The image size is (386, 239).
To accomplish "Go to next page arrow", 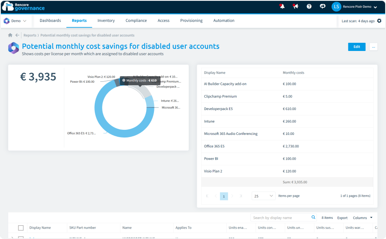I will [x=232, y=196].
